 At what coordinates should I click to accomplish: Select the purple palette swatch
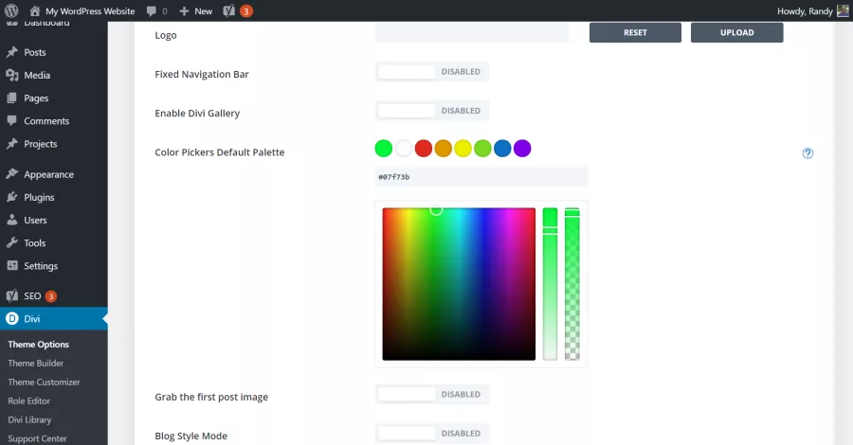point(522,149)
